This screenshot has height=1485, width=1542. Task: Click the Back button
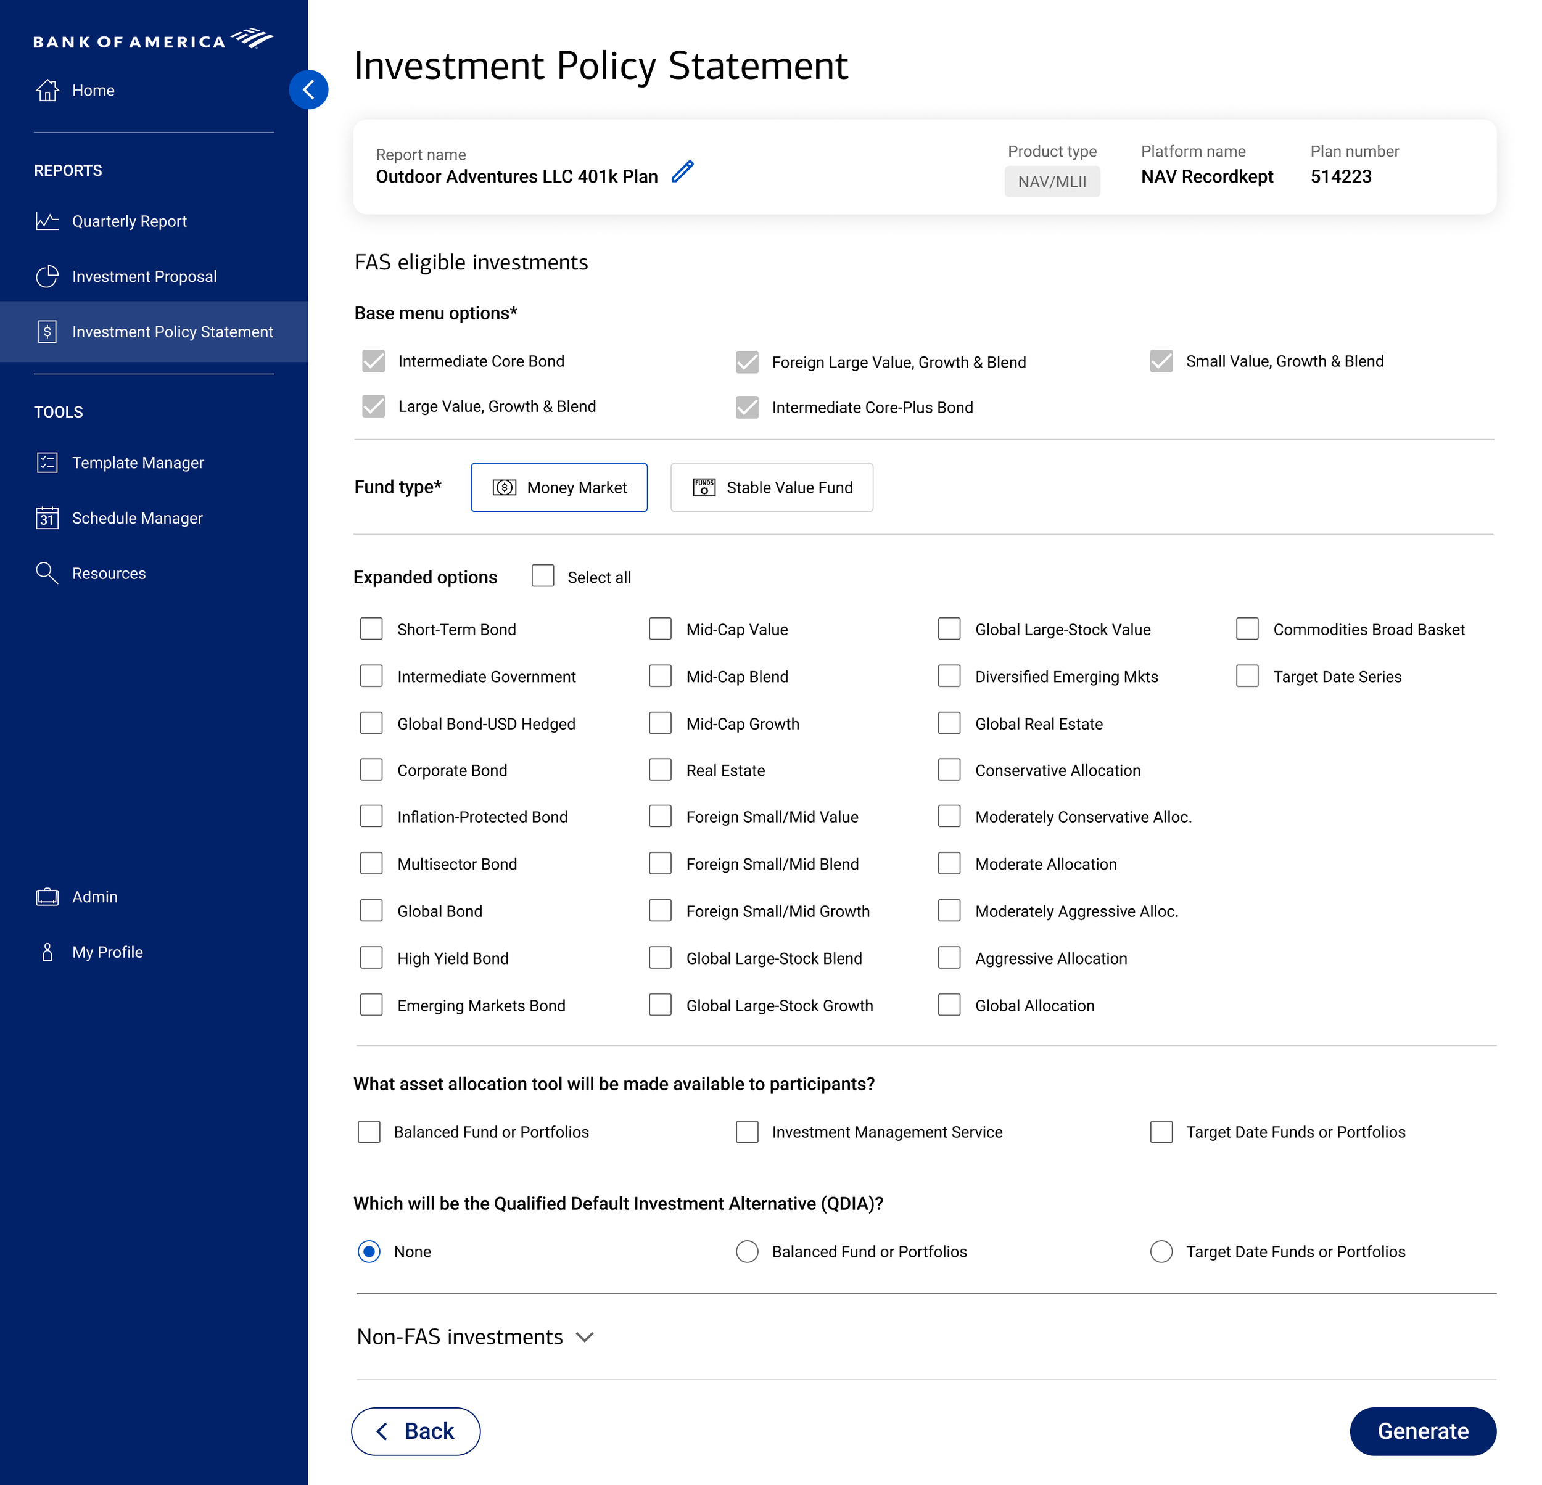click(x=415, y=1431)
